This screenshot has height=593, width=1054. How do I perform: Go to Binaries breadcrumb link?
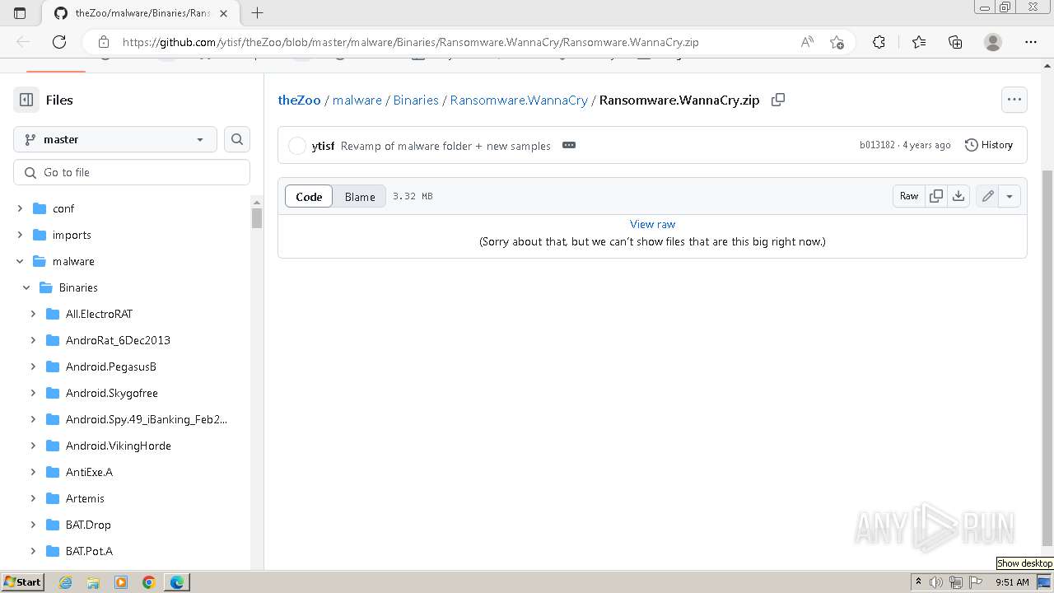coord(416,100)
